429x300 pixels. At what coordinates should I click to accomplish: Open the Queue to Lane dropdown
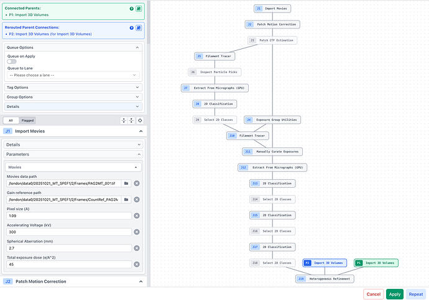click(73, 75)
